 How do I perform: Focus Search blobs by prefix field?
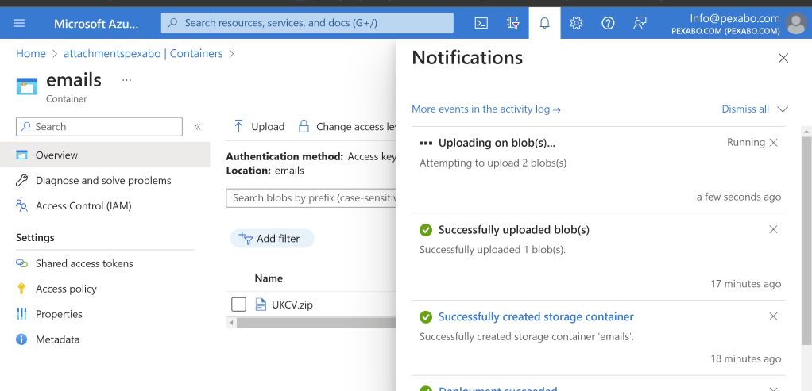tap(311, 198)
